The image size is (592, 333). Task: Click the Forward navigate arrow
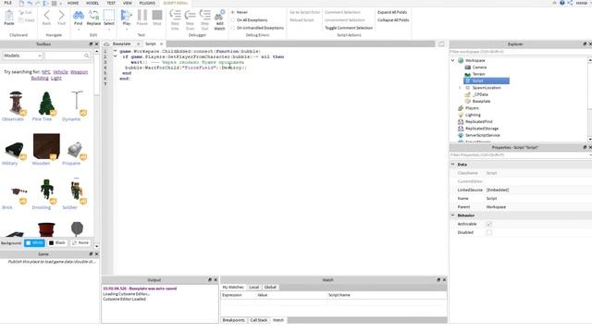(62, 16)
